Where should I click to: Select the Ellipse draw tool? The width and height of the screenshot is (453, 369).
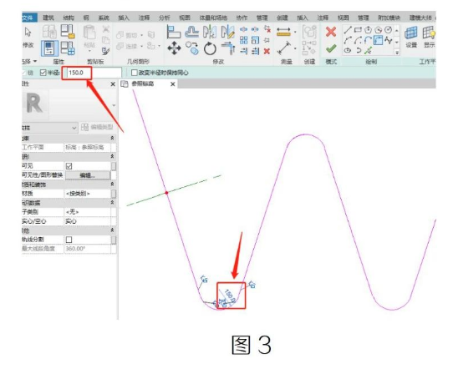tap(348, 50)
